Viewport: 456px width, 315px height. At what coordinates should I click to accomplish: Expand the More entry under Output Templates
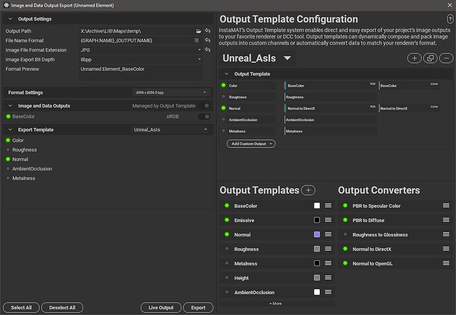point(276,303)
